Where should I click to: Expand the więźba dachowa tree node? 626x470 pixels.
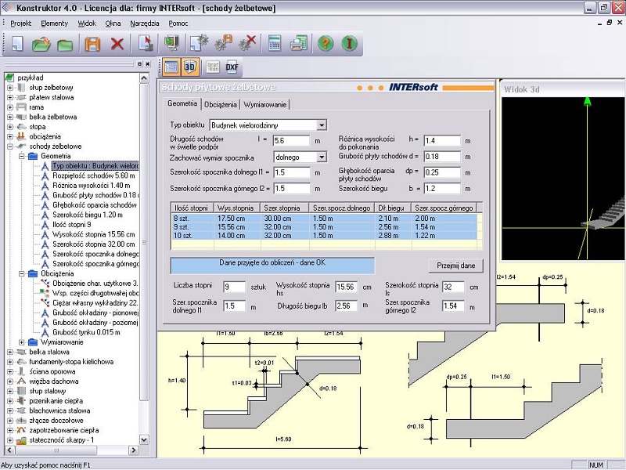click(x=10, y=381)
